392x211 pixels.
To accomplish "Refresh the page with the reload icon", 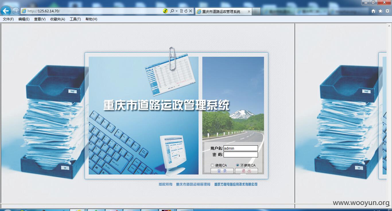I will coord(186,11).
